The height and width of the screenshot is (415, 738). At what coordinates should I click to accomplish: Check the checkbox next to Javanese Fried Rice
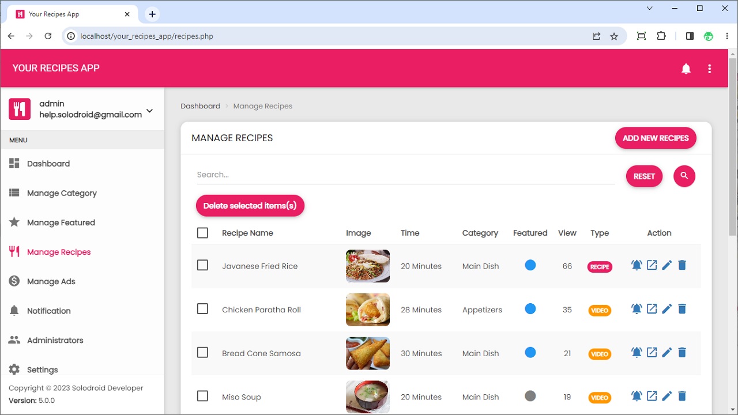click(x=202, y=266)
